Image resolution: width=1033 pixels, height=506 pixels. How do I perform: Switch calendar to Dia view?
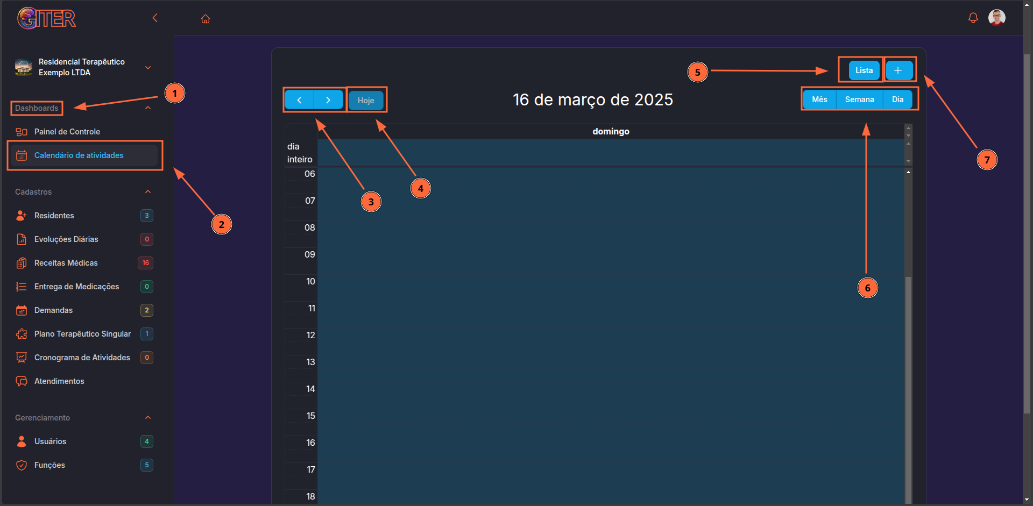tap(897, 99)
